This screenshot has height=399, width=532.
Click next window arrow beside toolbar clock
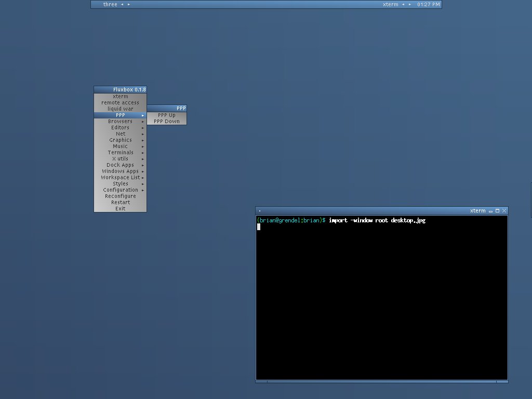coord(410,5)
